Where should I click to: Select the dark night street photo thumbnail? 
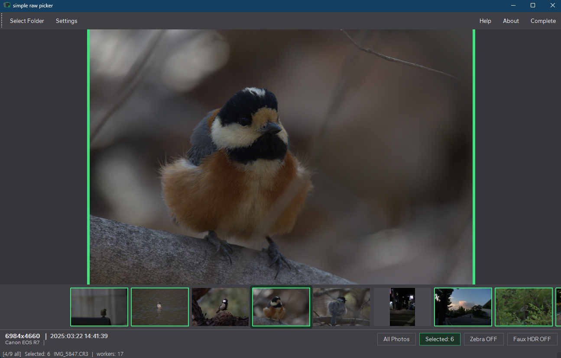[x=402, y=307]
